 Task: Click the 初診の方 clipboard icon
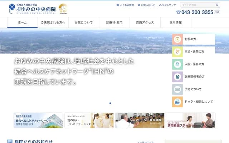tap(177, 39)
